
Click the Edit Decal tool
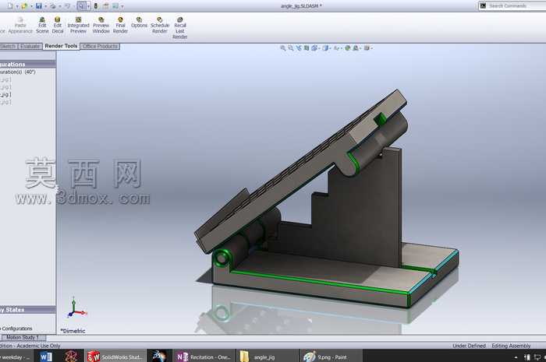pos(58,26)
